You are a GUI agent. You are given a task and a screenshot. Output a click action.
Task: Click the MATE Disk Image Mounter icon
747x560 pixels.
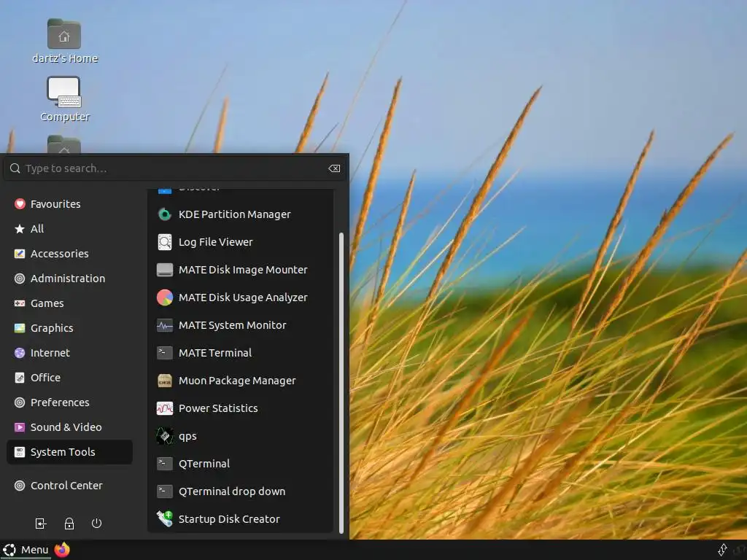(164, 270)
